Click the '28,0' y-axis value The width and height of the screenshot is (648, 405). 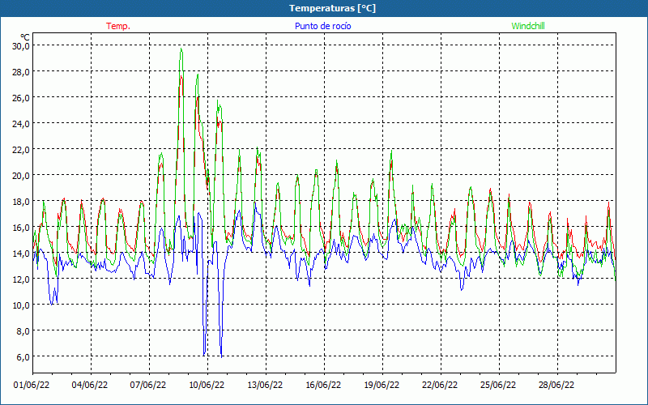21,72
